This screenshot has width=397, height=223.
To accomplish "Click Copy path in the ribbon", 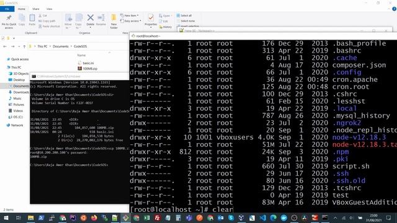I will 47,21.
